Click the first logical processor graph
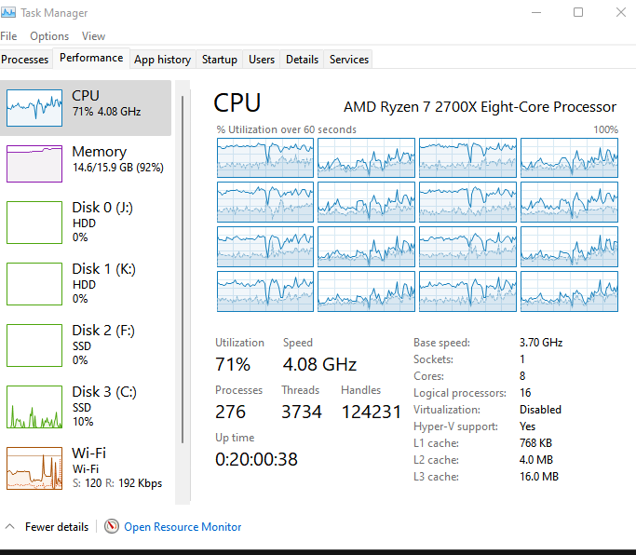 click(x=264, y=157)
